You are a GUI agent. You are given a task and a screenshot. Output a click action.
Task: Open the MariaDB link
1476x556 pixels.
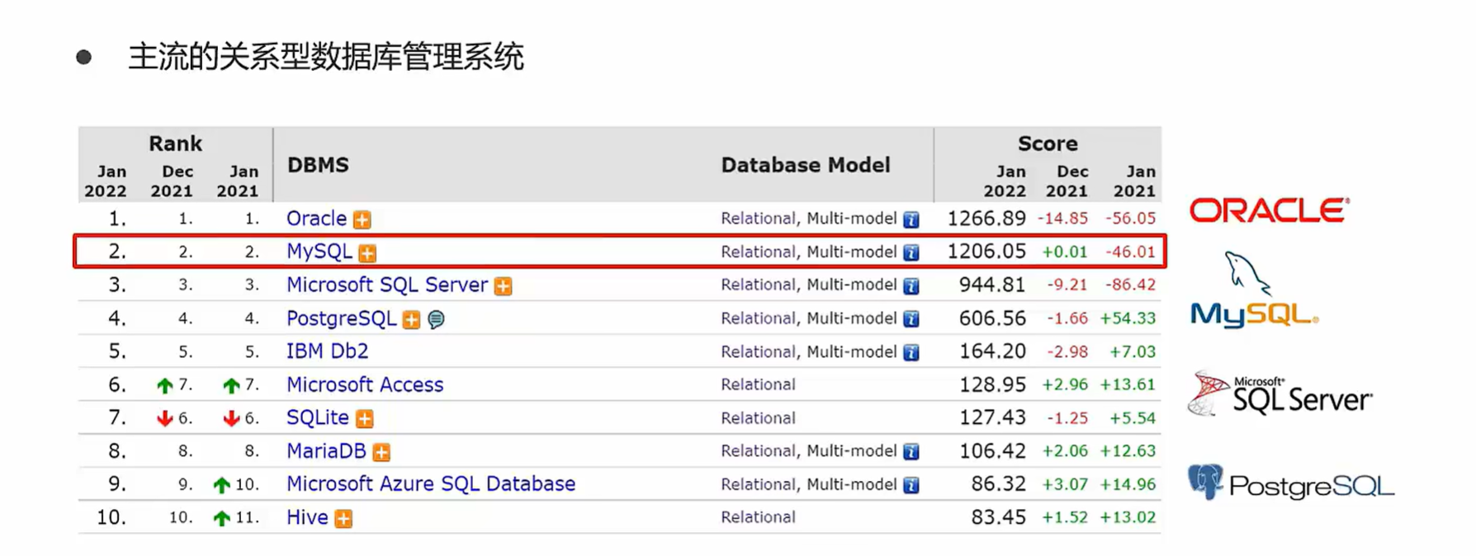326,451
